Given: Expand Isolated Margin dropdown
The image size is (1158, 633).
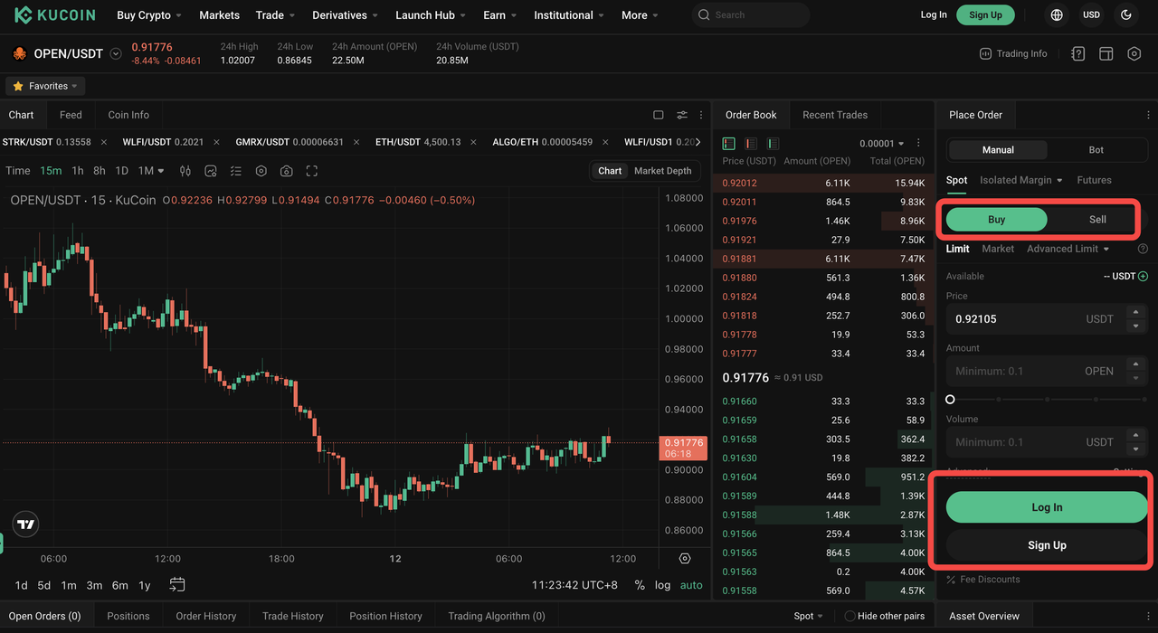Looking at the screenshot, I should coord(1020,180).
